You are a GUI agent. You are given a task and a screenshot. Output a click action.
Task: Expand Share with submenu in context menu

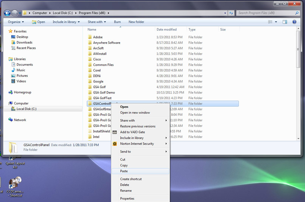pos(140,121)
